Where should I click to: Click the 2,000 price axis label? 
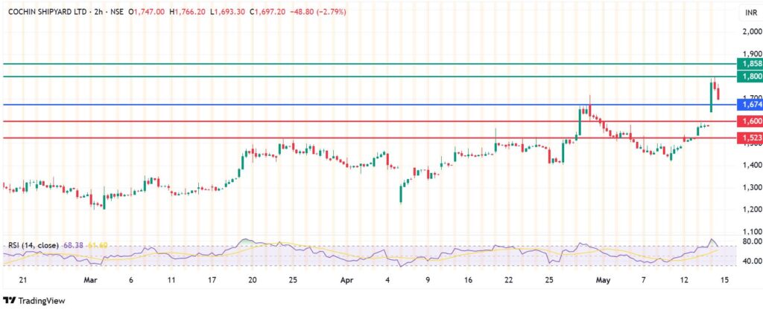(750, 31)
